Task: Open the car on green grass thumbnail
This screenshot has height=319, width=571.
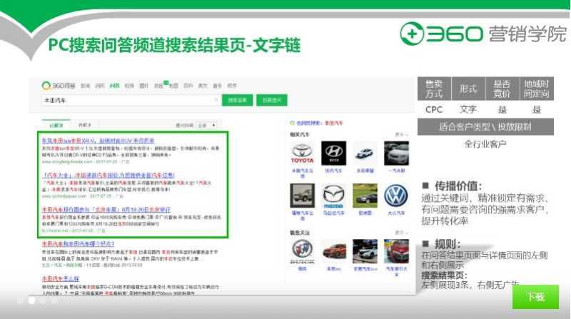Action: coord(365,196)
